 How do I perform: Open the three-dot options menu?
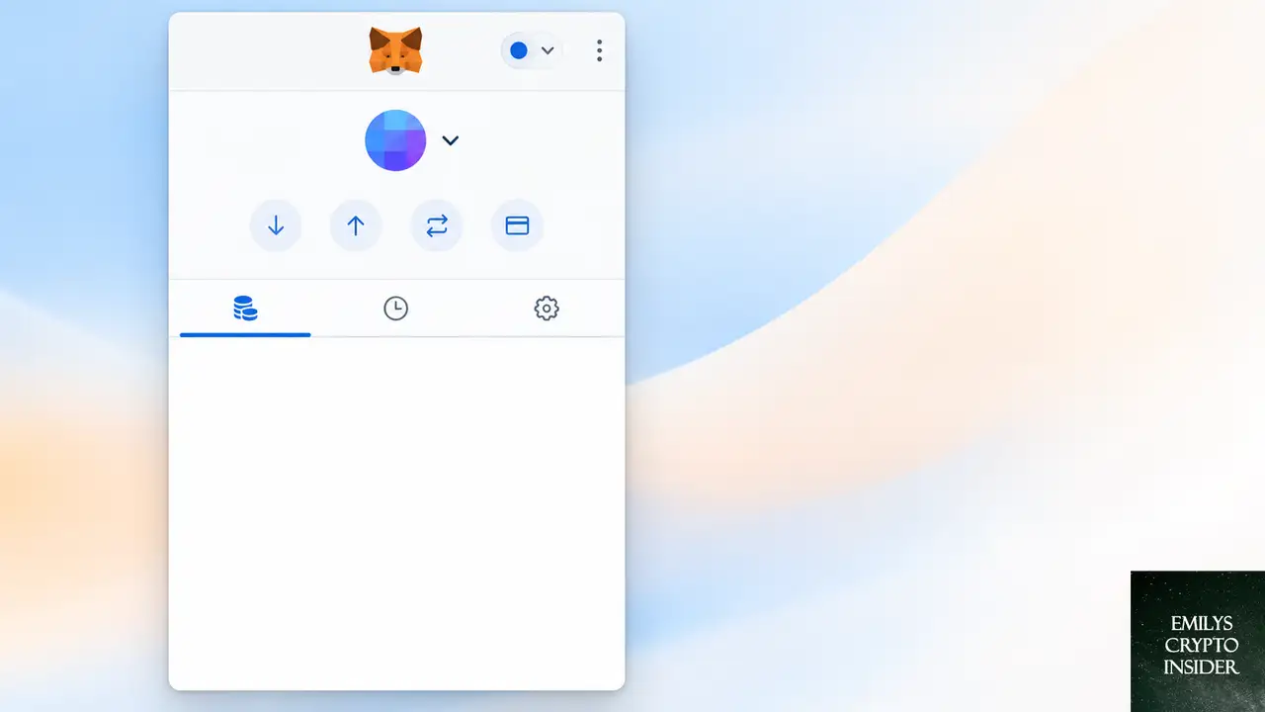point(599,50)
